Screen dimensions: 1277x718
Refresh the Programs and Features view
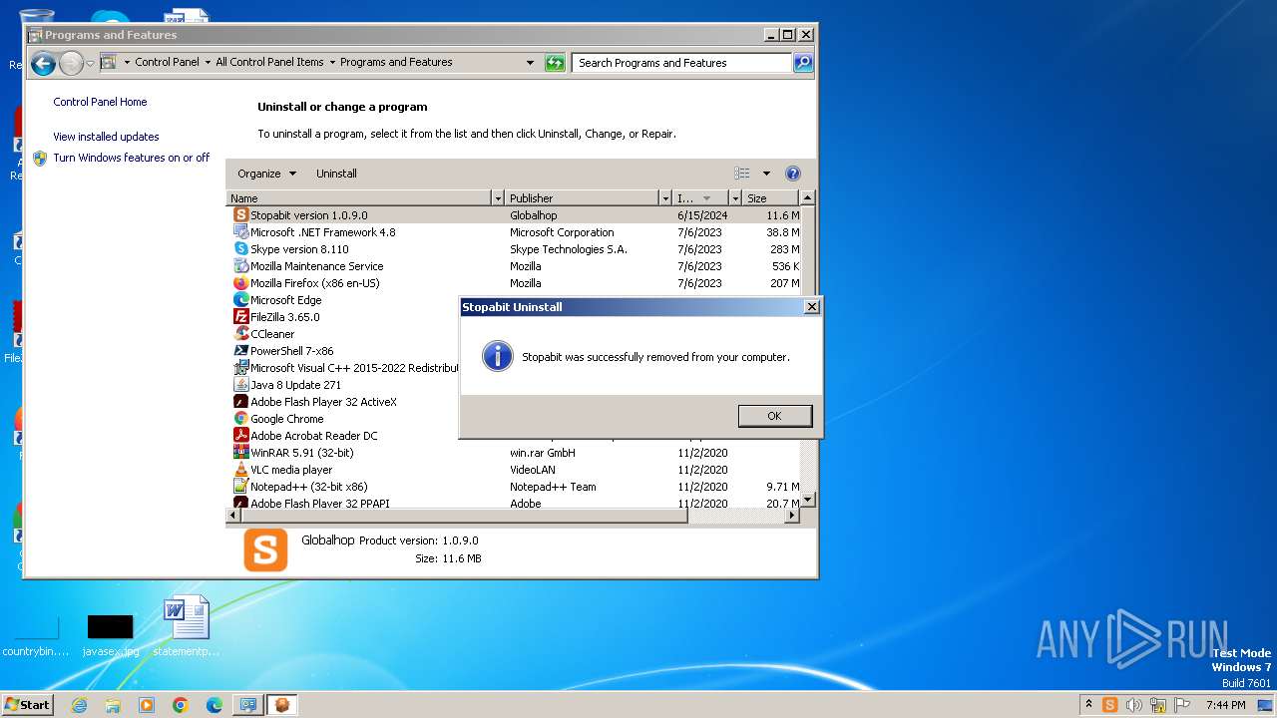point(555,63)
